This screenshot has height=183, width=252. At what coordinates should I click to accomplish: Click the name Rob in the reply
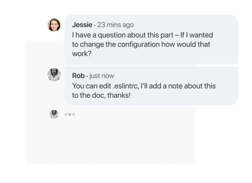[x=78, y=76]
